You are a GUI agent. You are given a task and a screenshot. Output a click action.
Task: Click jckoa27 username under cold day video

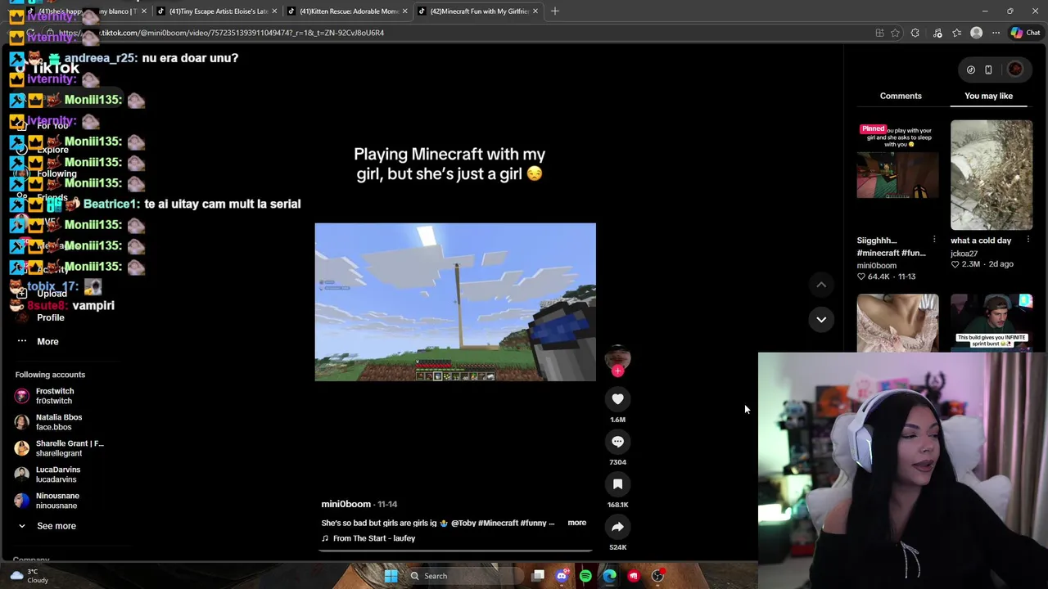pos(964,254)
